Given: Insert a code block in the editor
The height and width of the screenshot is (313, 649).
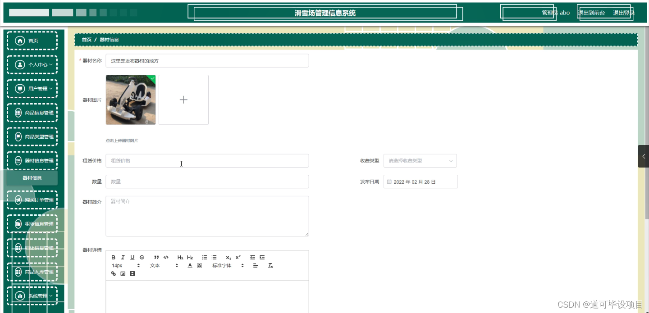Looking at the screenshot, I should point(166,258).
